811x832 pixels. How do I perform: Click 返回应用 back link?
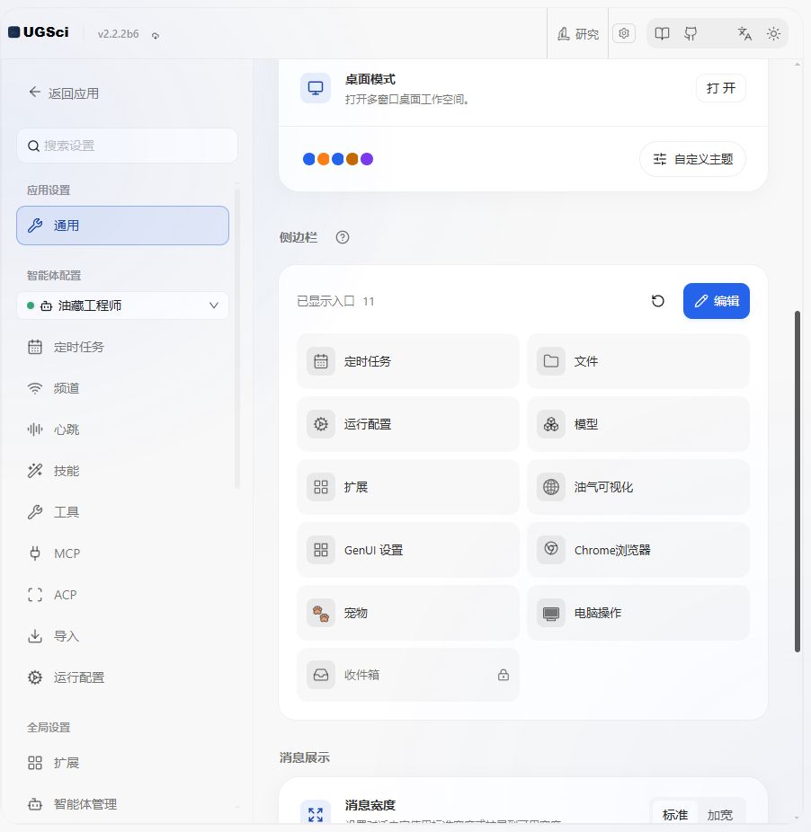pyautogui.click(x=64, y=93)
